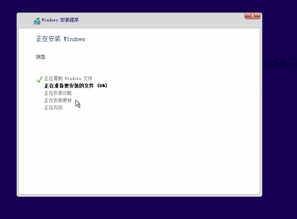The width and height of the screenshot is (297, 219).
Task: Click the 正在安装 Windows heading
Action: coord(61,39)
